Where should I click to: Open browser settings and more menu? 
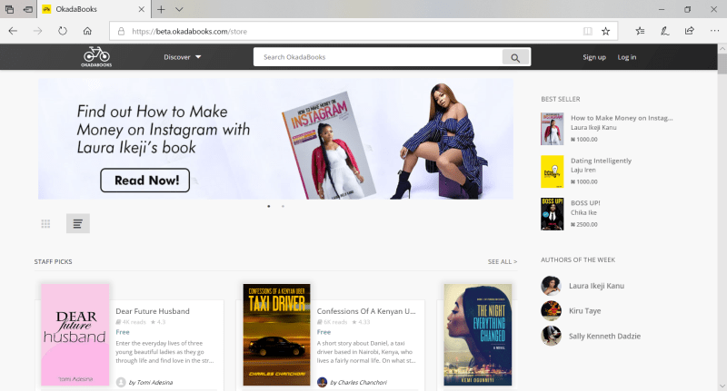(x=714, y=31)
